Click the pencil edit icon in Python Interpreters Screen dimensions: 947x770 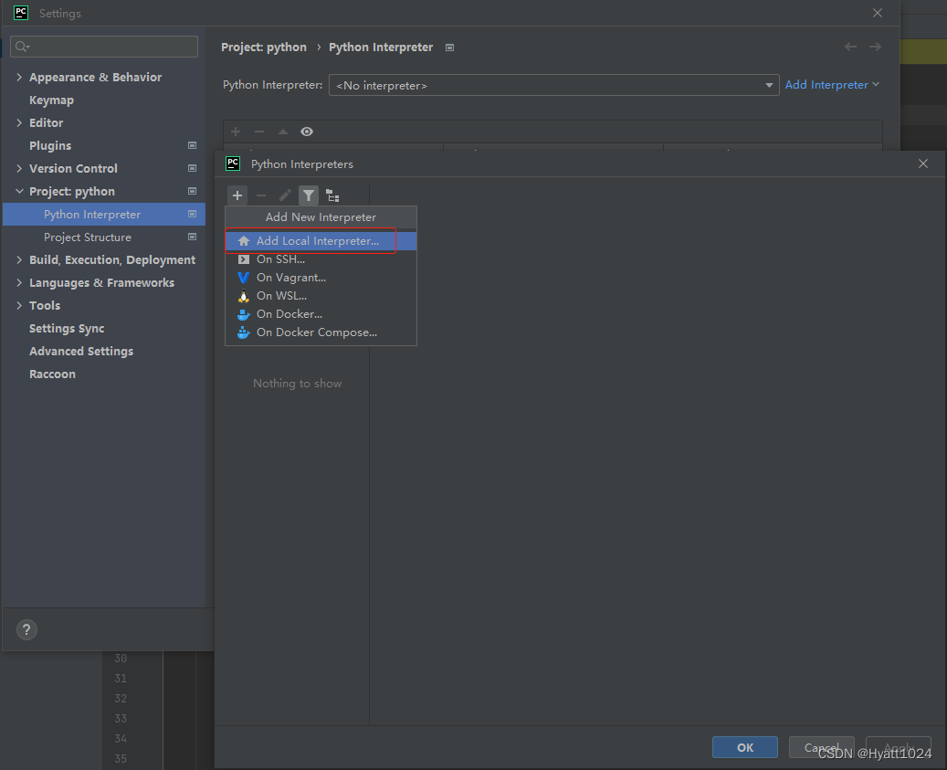click(284, 195)
